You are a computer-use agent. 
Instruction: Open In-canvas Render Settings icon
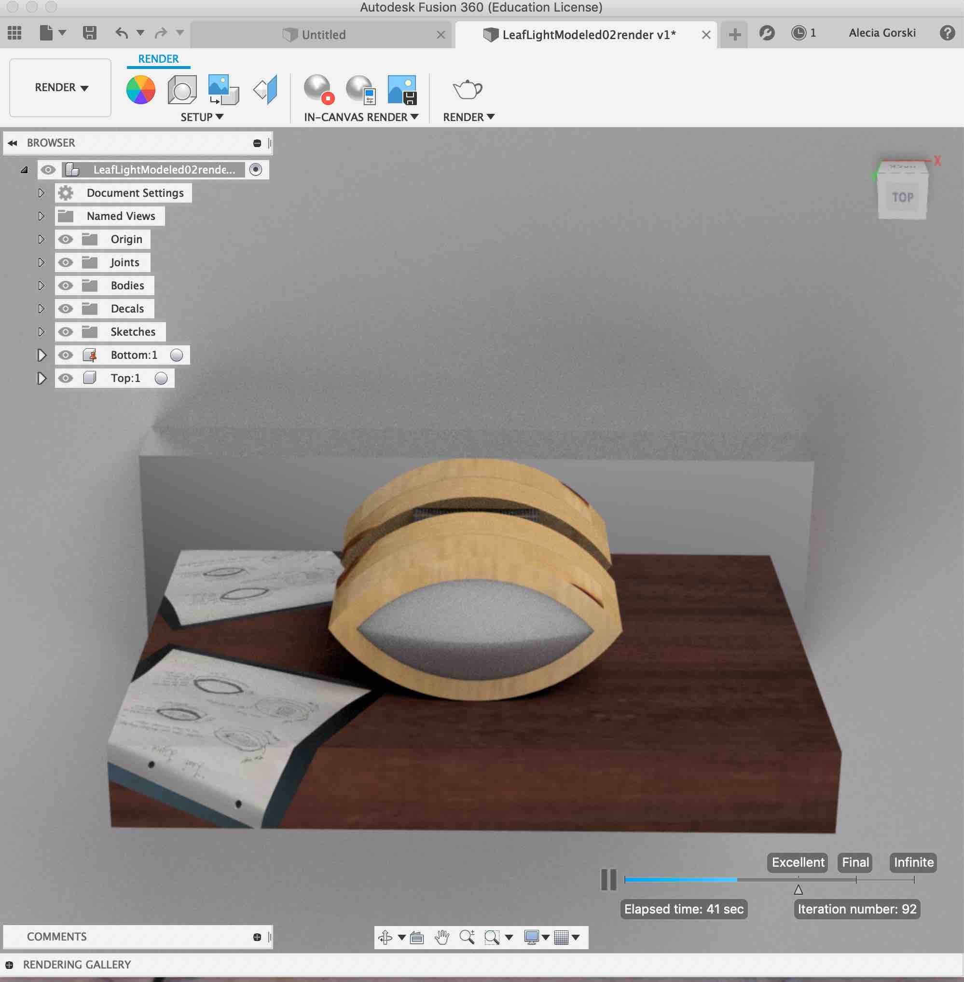point(360,90)
